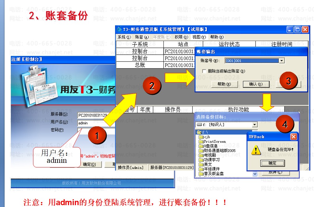
Task: Click the 站点 column header
Action: [183, 44]
